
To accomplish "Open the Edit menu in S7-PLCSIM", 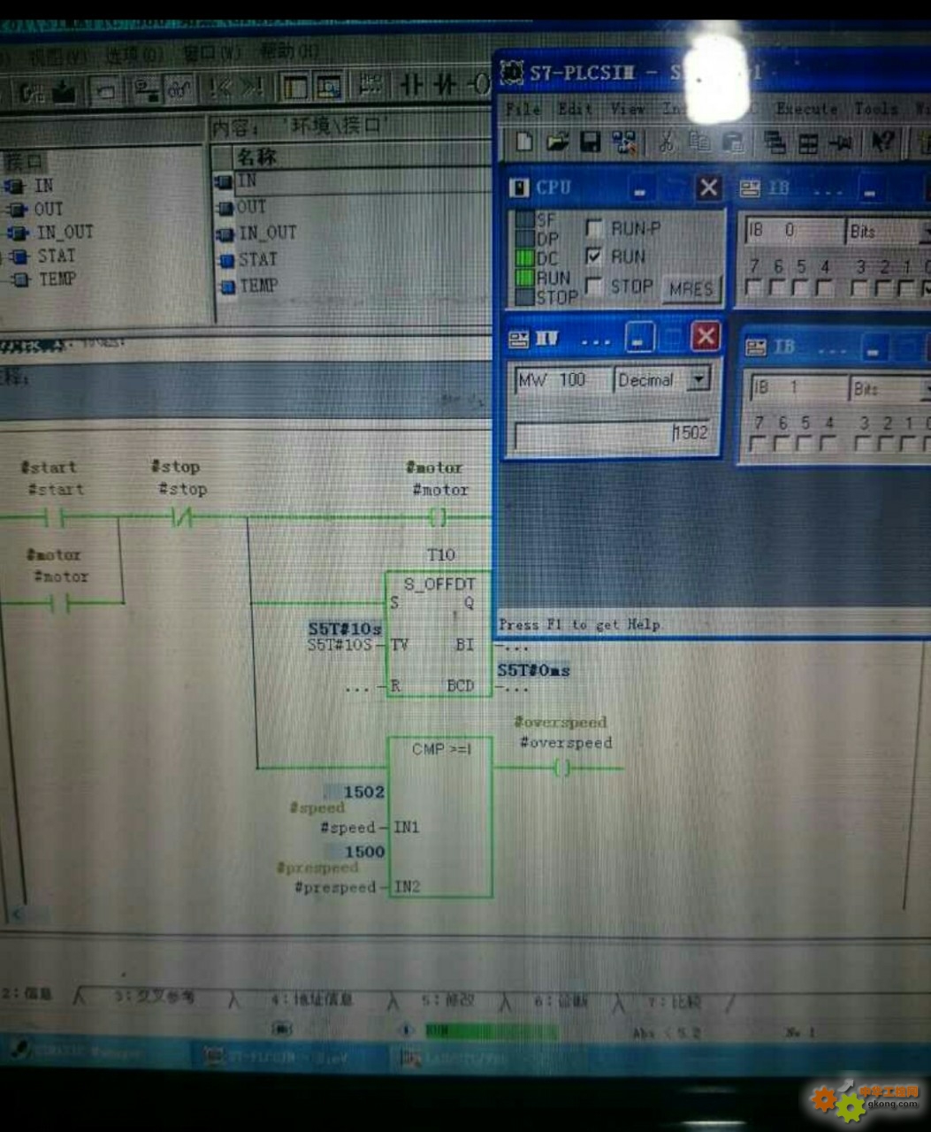I will (575, 108).
